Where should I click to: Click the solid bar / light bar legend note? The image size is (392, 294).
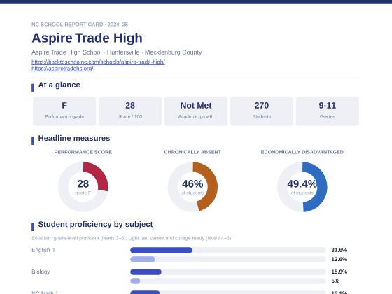(132, 238)
